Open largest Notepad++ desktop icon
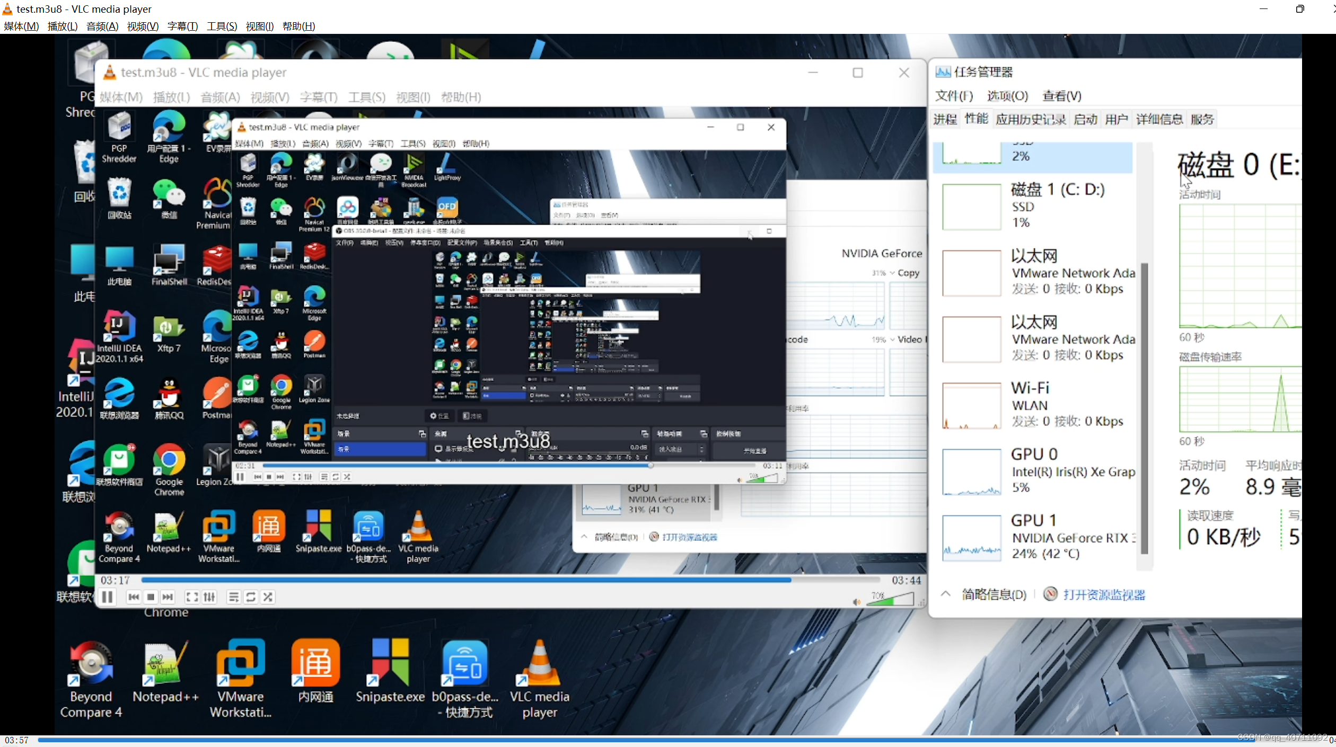This screenshot has width=1336, height=747. [x=165, y=672]
